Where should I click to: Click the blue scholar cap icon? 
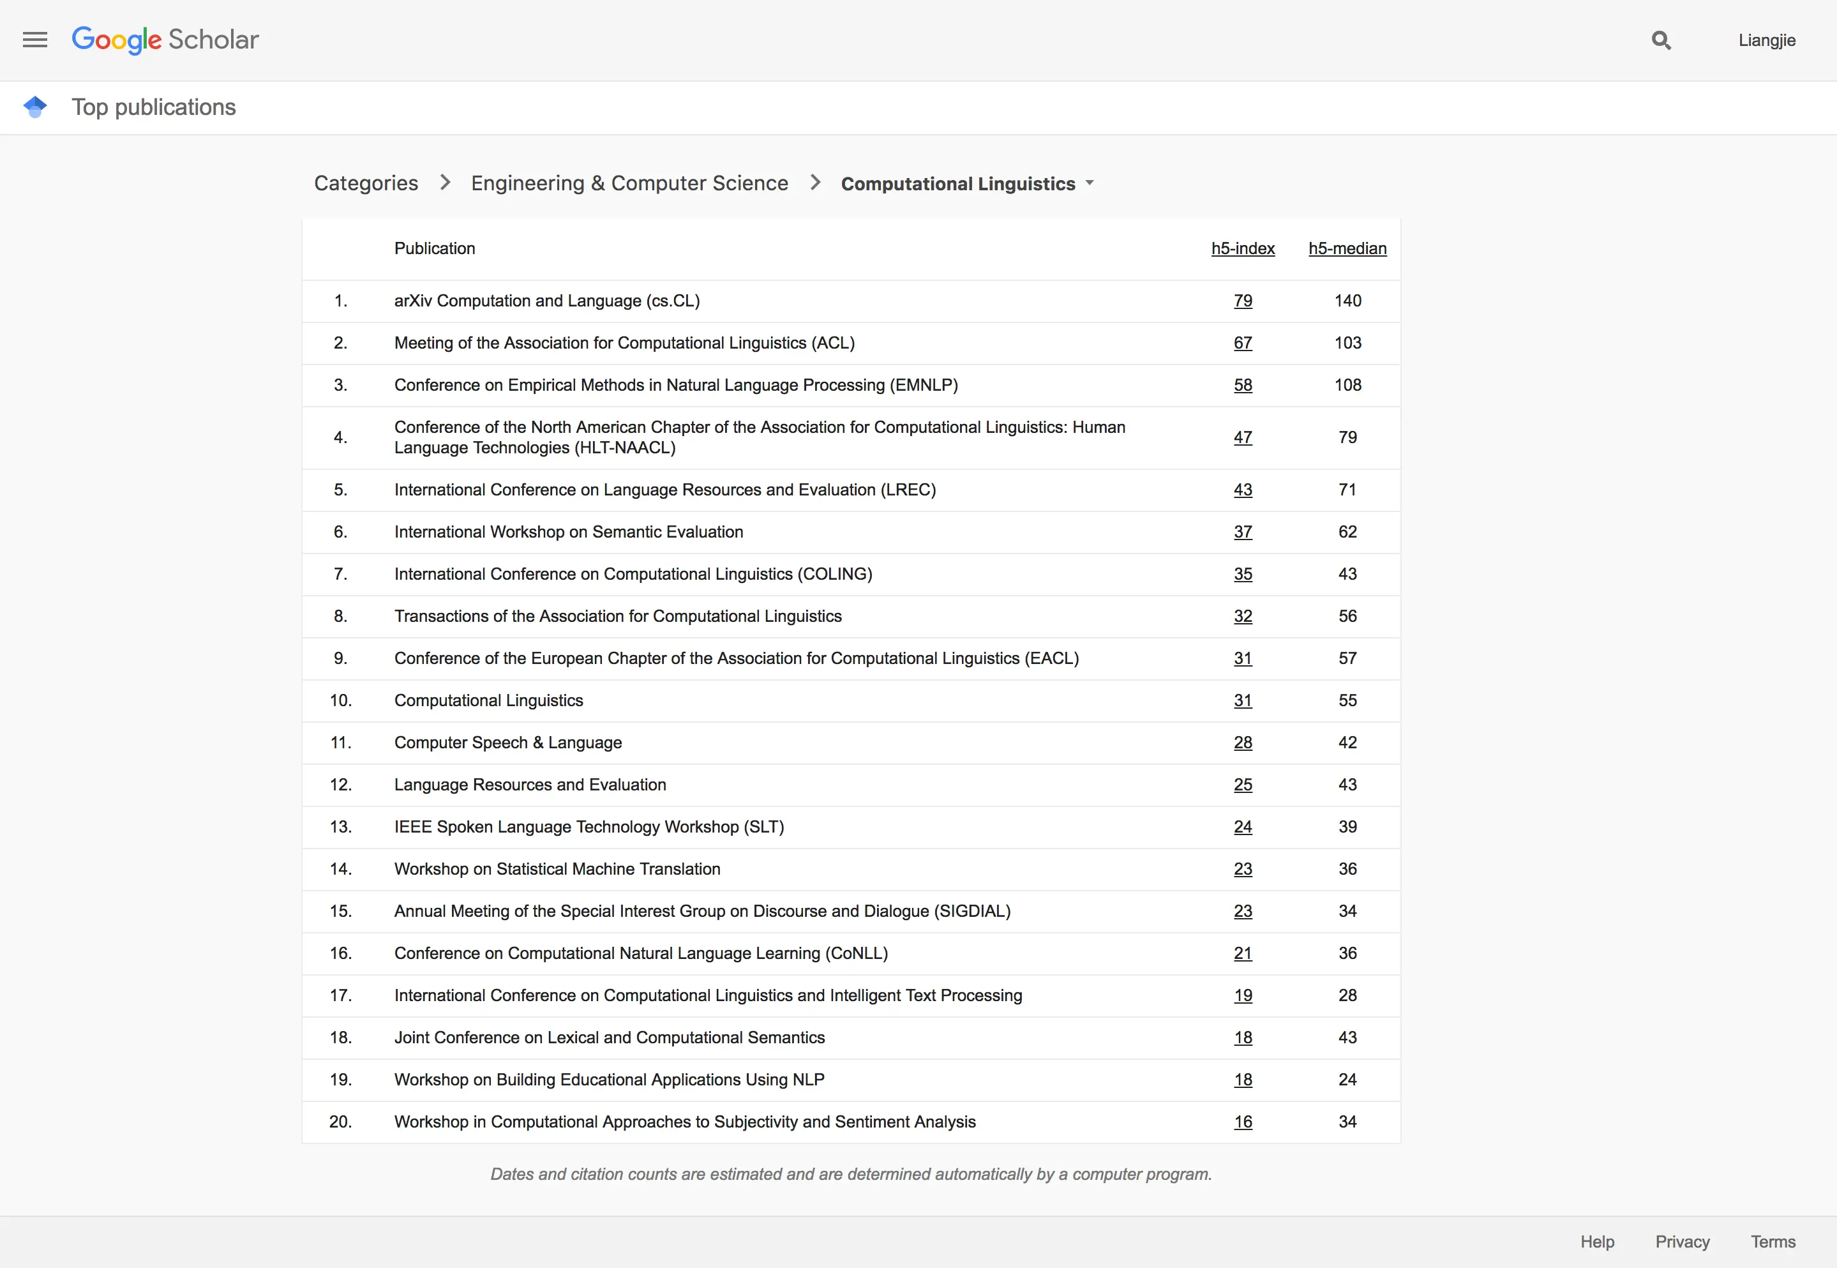[35, 107]
